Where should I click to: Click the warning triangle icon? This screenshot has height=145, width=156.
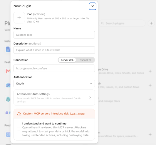click(19, 114)
